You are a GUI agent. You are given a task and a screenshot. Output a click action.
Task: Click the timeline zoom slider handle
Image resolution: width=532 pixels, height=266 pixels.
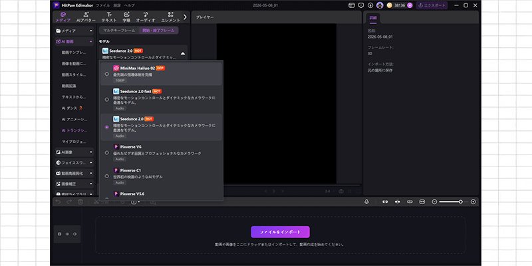click(x=461, y=201)
